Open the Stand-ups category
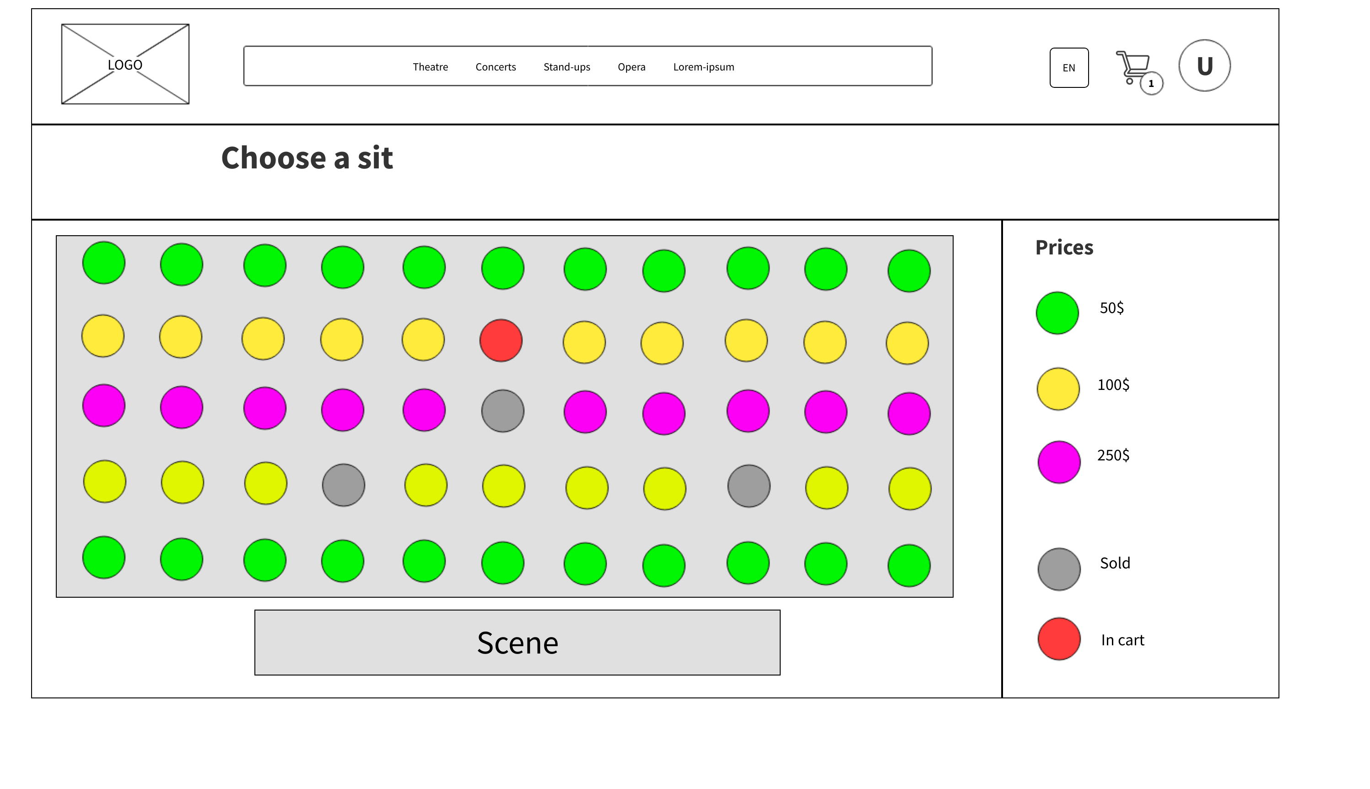Viewport: 1370px width, 789px height. [x=566, y=67]
